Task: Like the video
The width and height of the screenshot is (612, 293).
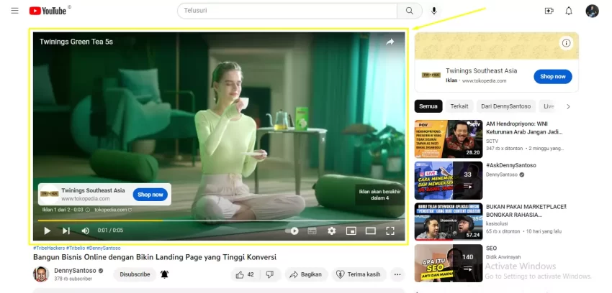Action: coord(245,274)
